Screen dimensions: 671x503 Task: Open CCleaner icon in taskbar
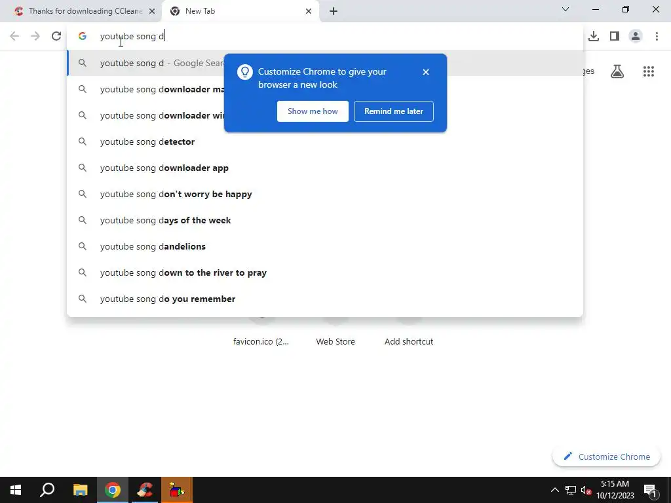145,490
